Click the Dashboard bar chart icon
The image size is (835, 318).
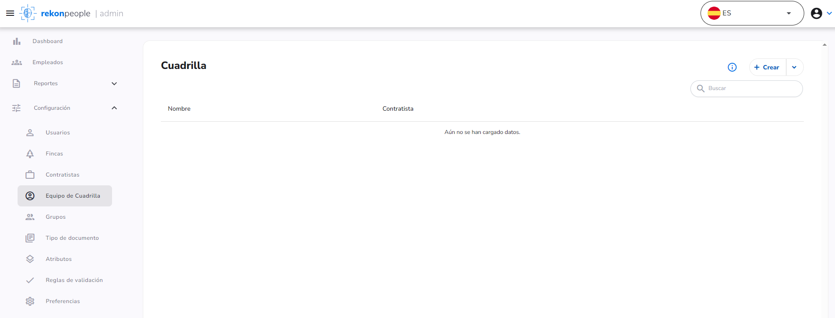coord(17,41)
